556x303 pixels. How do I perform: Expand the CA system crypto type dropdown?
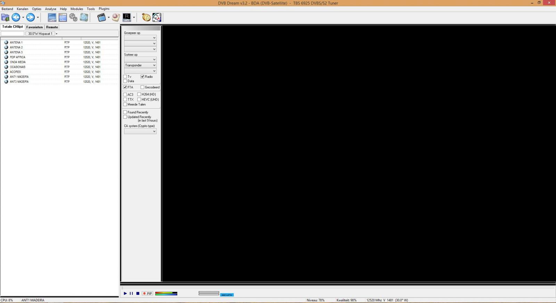[x=140, y=131]
